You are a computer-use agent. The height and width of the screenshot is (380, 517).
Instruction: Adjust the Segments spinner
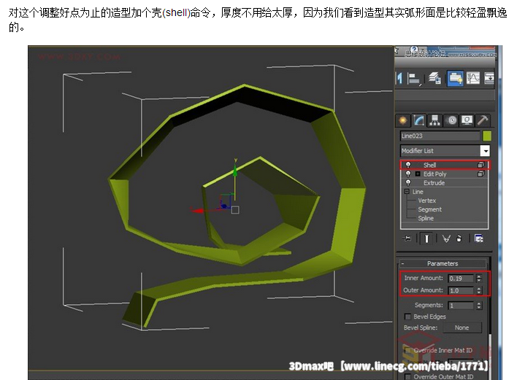click(479, 306)
